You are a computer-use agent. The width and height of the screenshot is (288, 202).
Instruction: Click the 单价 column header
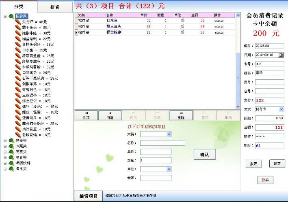148,15
